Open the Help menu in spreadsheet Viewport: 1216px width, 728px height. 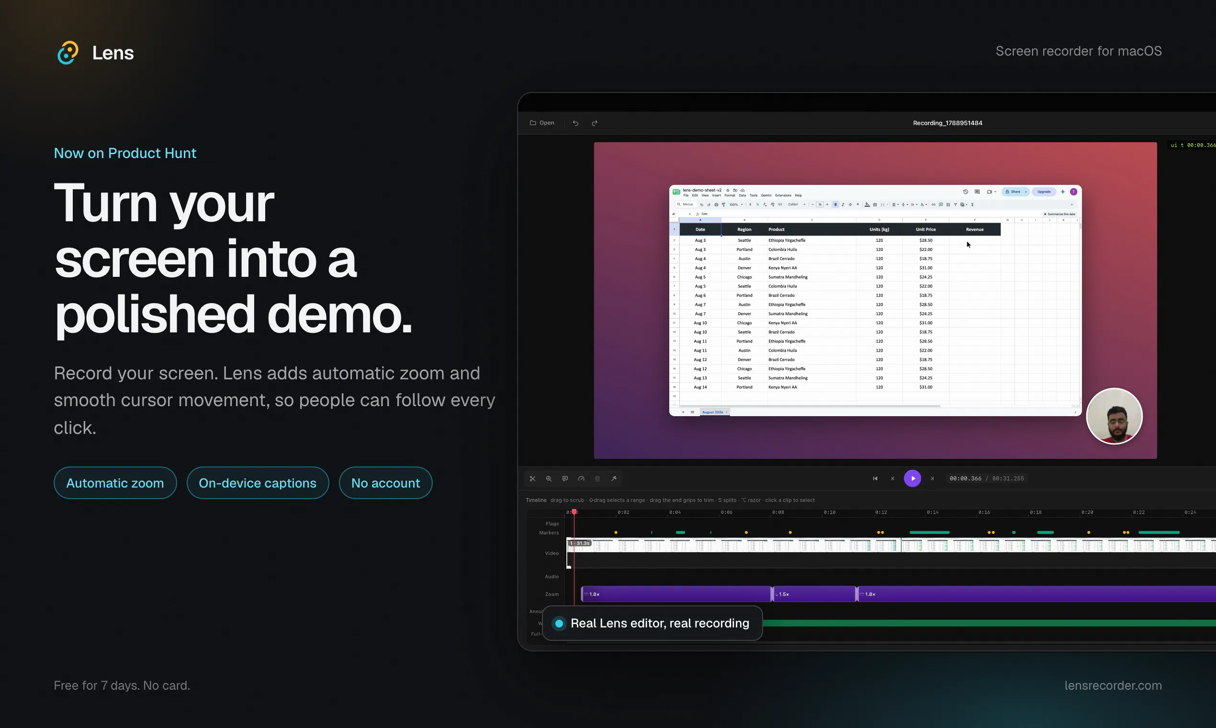(x=798, y=195)
